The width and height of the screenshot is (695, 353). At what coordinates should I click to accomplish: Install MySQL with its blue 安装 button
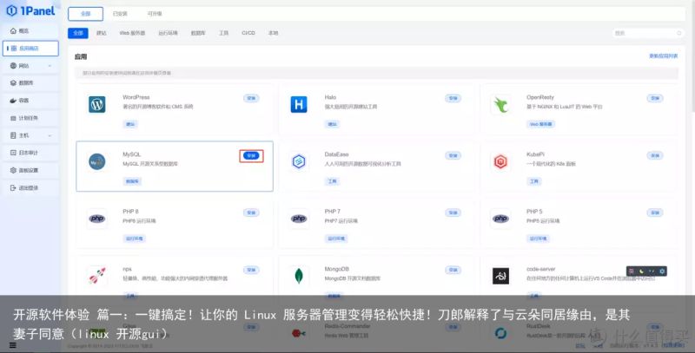[251, 156]
